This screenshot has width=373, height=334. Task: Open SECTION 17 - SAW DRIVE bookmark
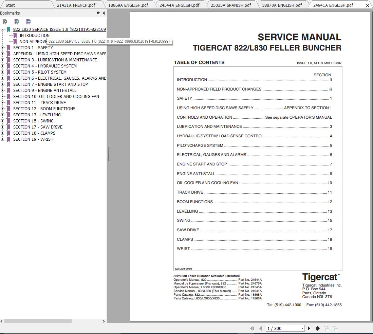(38, 127)
